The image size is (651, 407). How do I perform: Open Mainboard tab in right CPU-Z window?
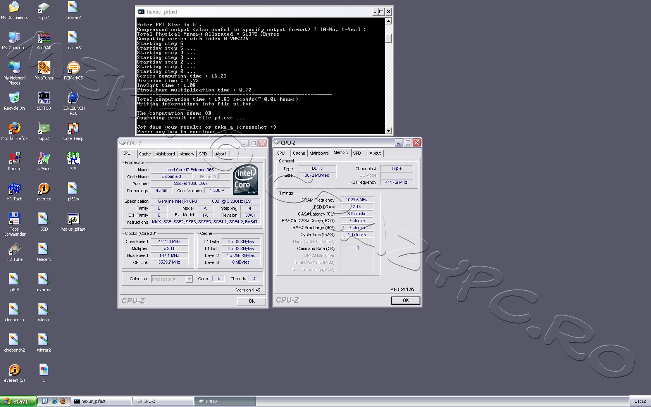pos(319,153)
